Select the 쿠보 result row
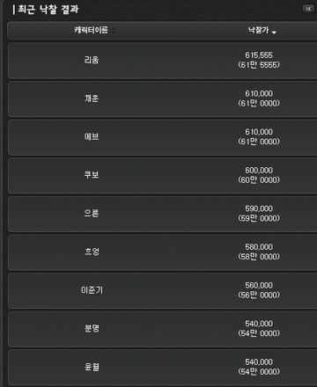Screen dimensions: 317x387 (x=162, y=176)
